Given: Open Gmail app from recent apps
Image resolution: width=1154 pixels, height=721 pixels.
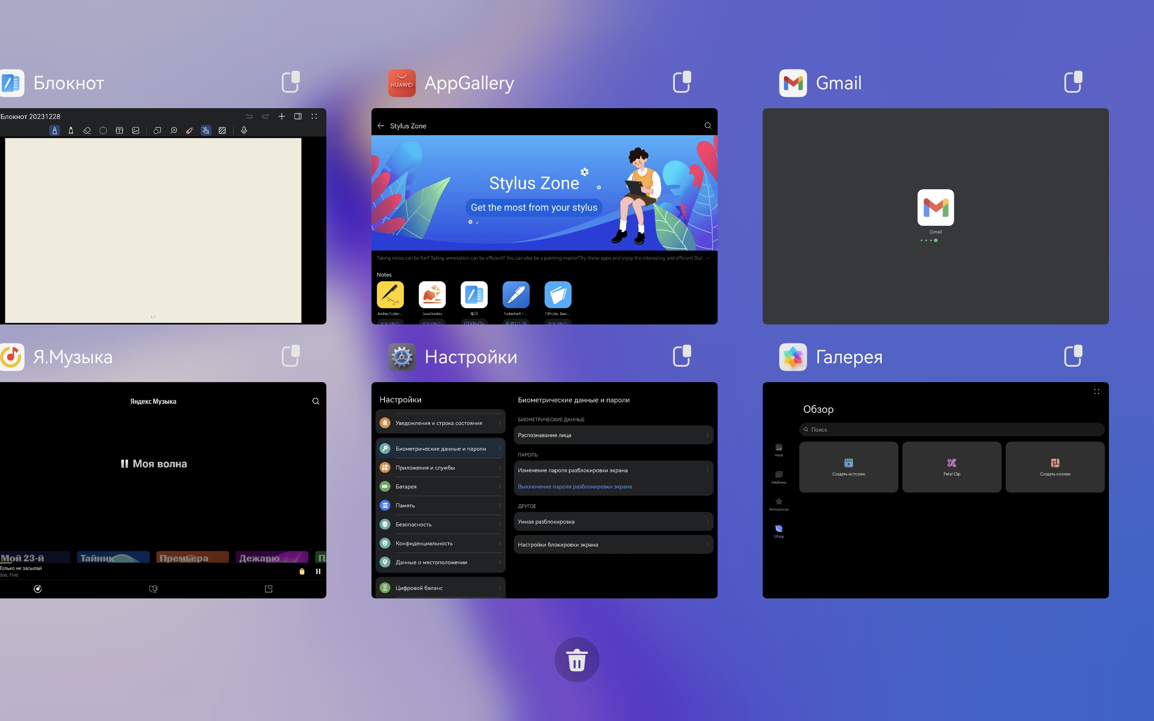Looking at the screenshot, I should [935, 216].
